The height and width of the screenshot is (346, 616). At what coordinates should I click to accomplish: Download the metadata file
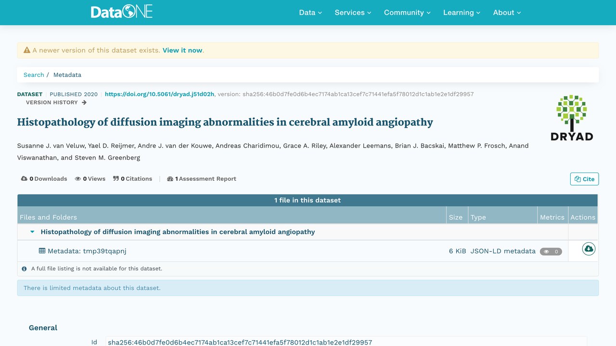(x=589, y=249)
